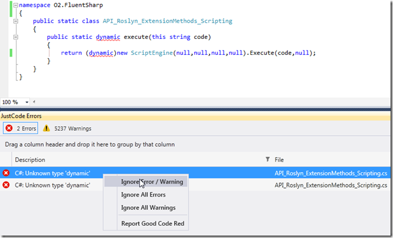Click the underlined 'dynamic' return type keyword
The width and height of the screenshot is (393, 238).
[x=108, y=37]
